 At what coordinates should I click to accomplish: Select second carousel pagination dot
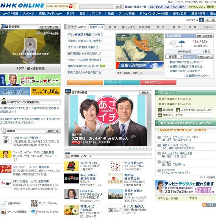133,148
